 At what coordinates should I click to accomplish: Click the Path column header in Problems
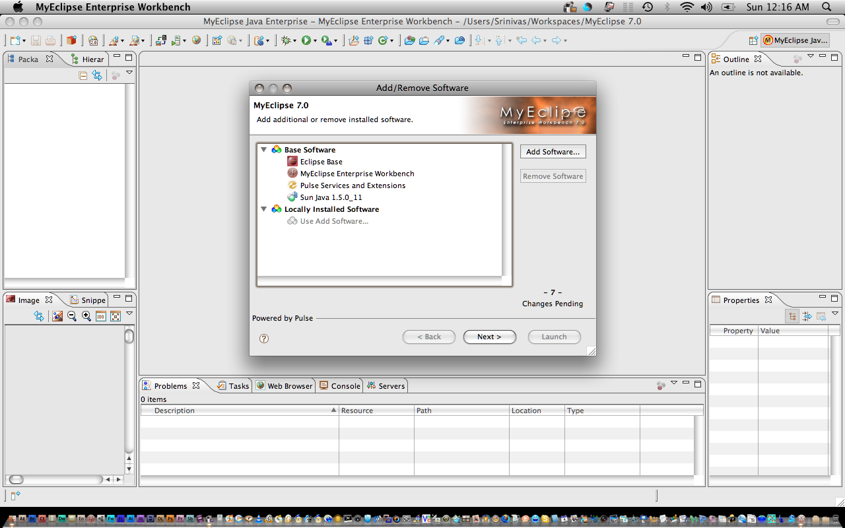click(461, 411)
